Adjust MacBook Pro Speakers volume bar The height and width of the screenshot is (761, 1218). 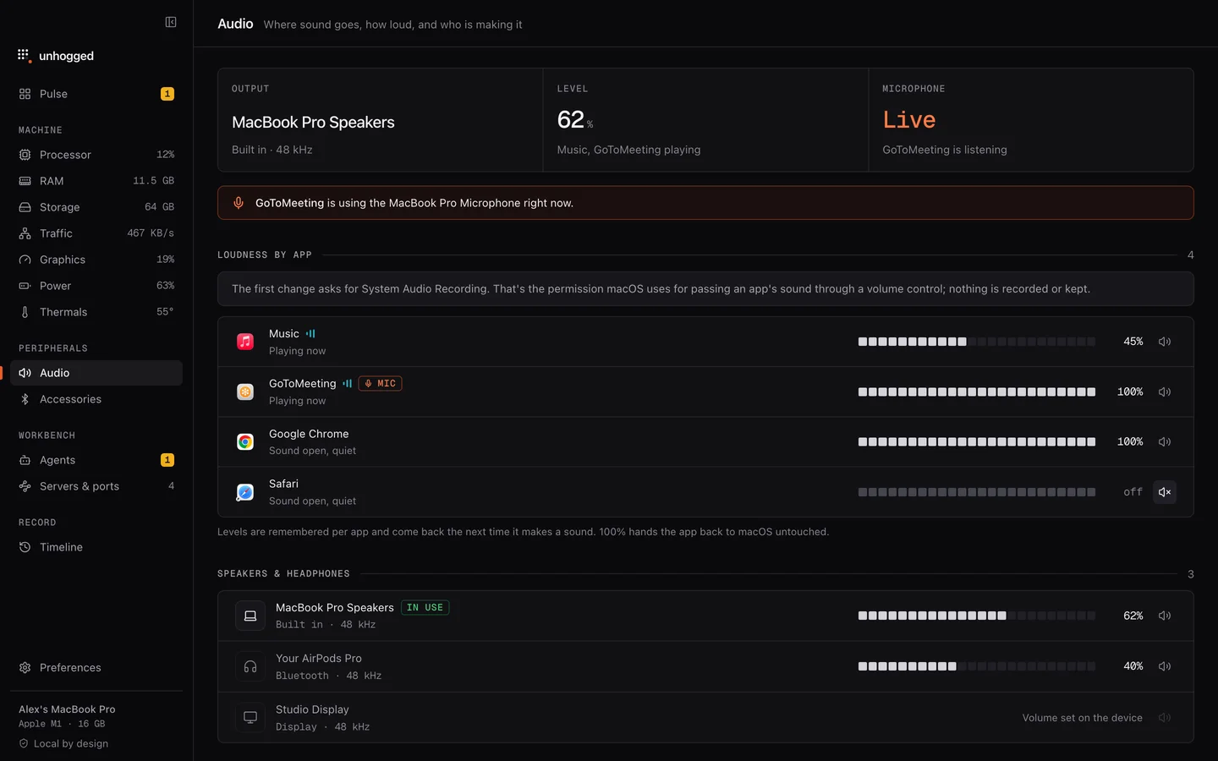pyautogui.click(x=977, y=616)
